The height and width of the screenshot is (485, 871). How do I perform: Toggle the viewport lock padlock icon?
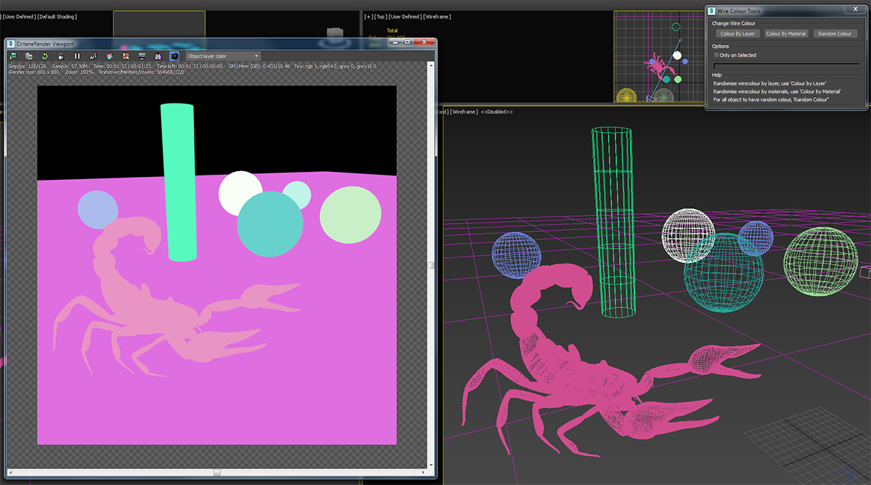click(x=61, y=56)
